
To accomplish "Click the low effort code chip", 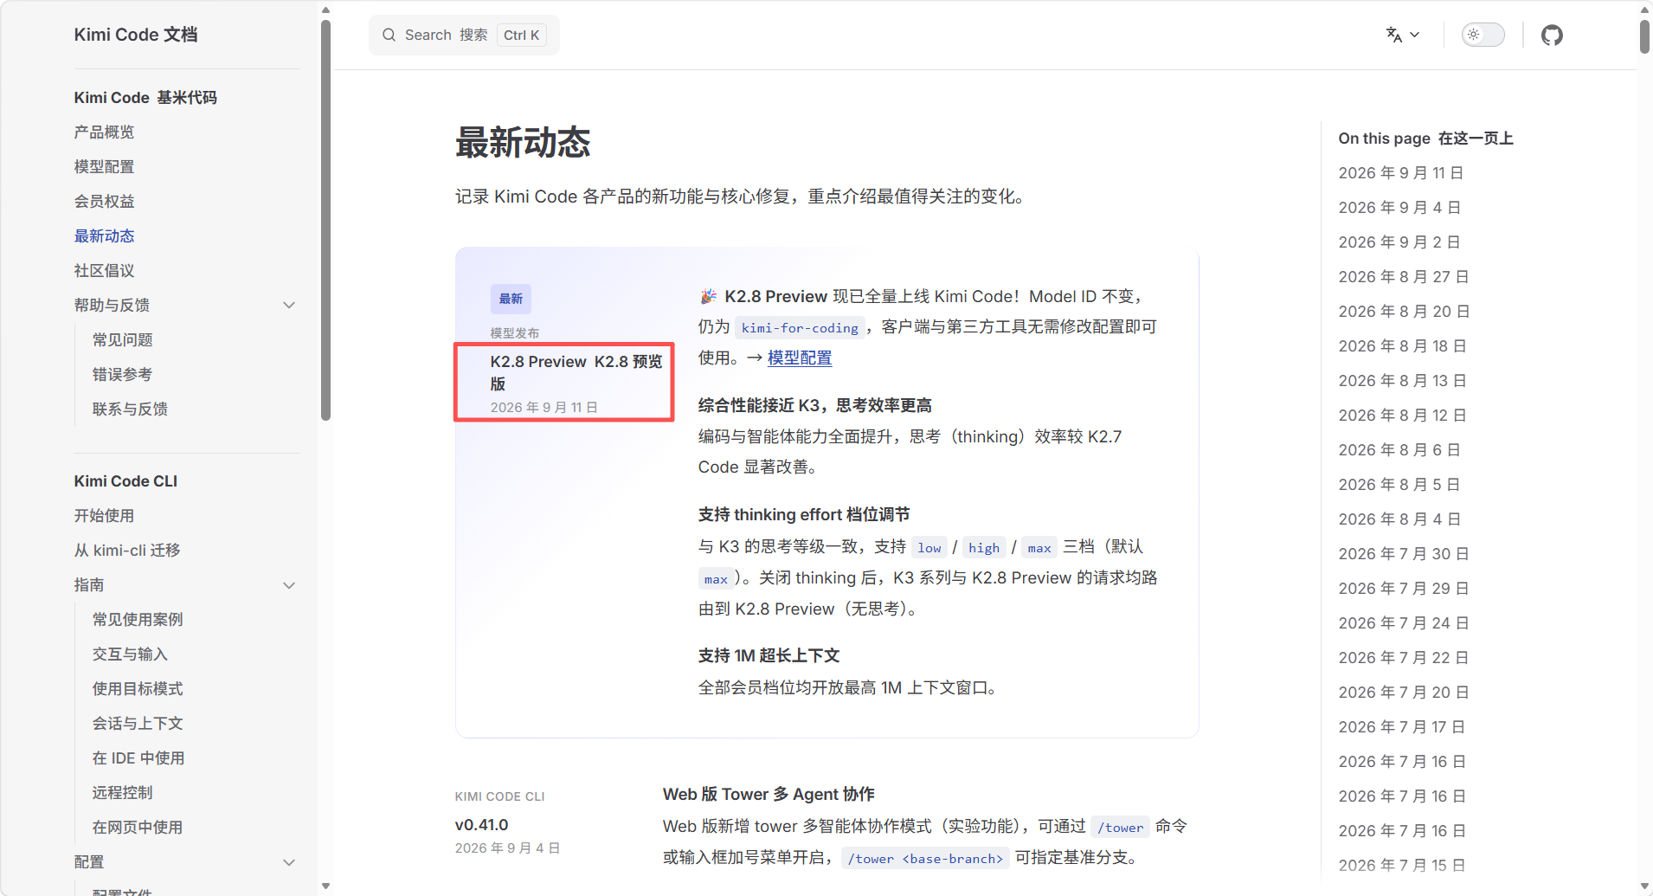I will [x=929, y=547].
